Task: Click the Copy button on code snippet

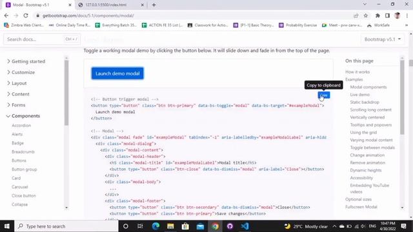Action: point(324,95)
